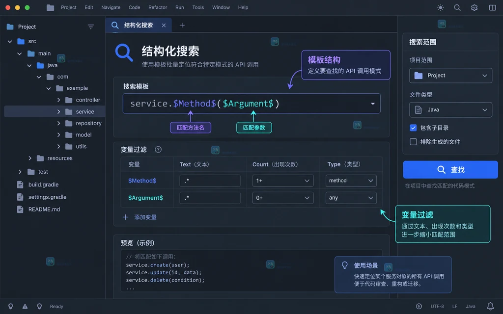Click the $Argument$ Text filter input

pyautogui.click(x=210, y=198)
